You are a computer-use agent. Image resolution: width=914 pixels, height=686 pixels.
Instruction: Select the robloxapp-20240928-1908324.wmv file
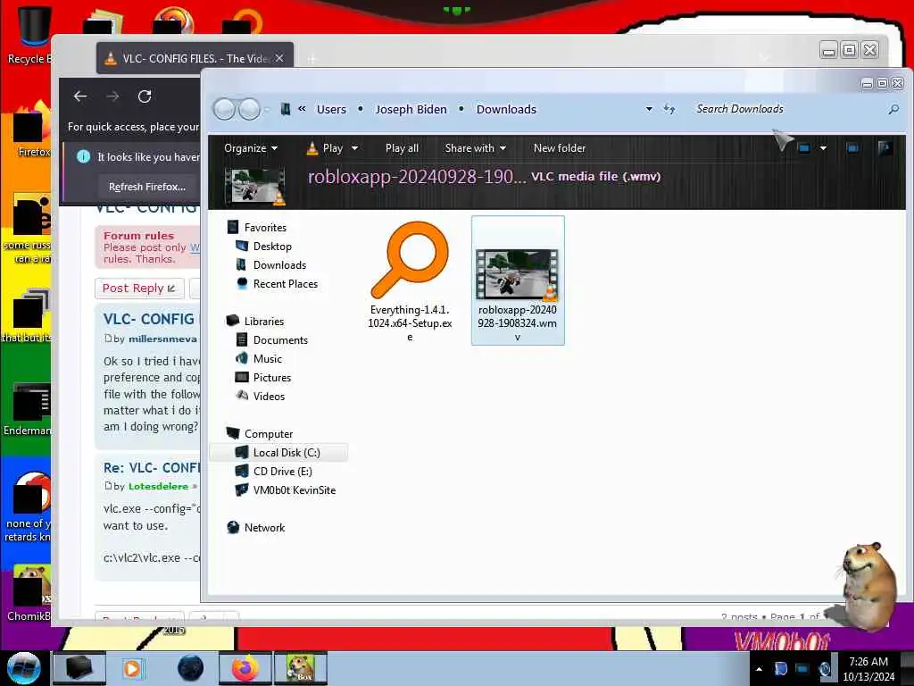click(x=518, y=280)
